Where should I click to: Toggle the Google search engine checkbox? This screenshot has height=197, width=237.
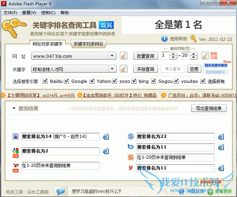[x=67, y=81]
